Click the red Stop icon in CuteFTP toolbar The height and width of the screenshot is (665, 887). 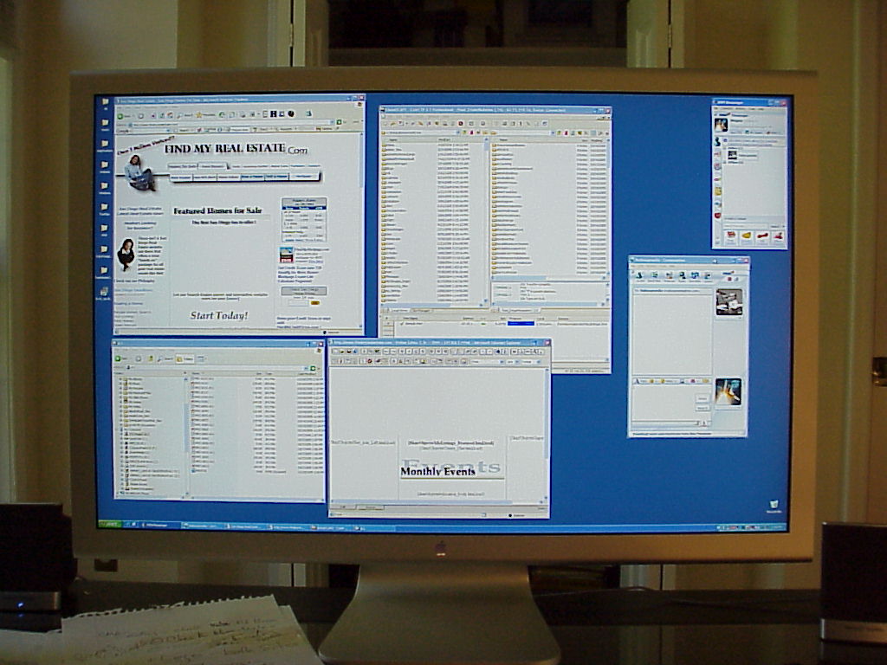[461, 123]
